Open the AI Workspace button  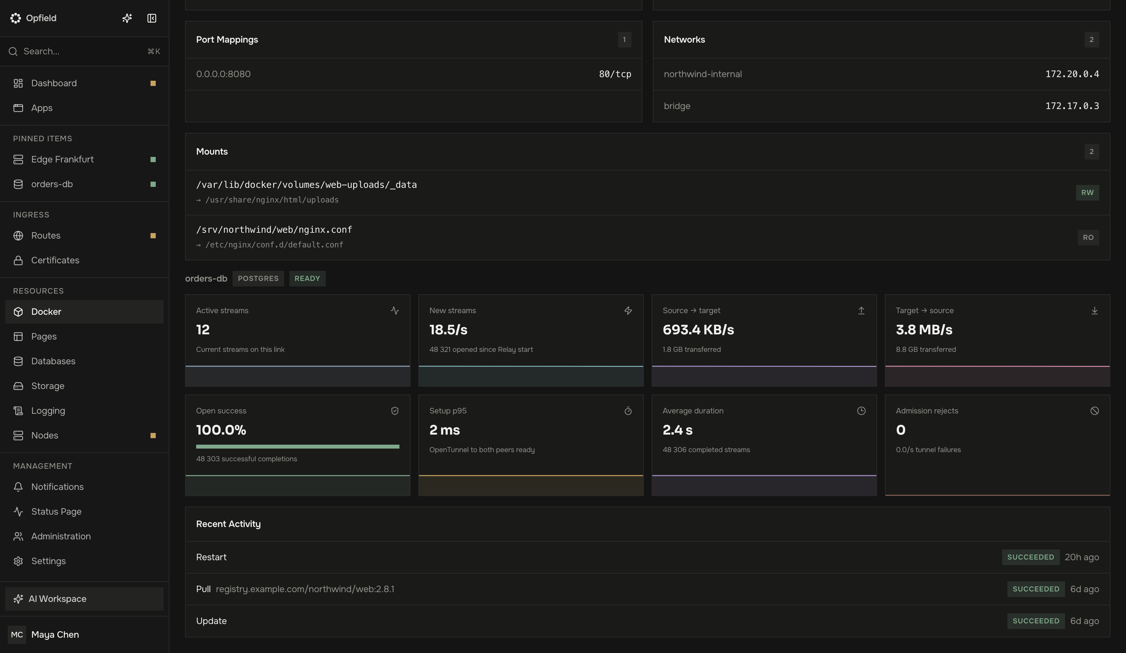click(84, 599)
